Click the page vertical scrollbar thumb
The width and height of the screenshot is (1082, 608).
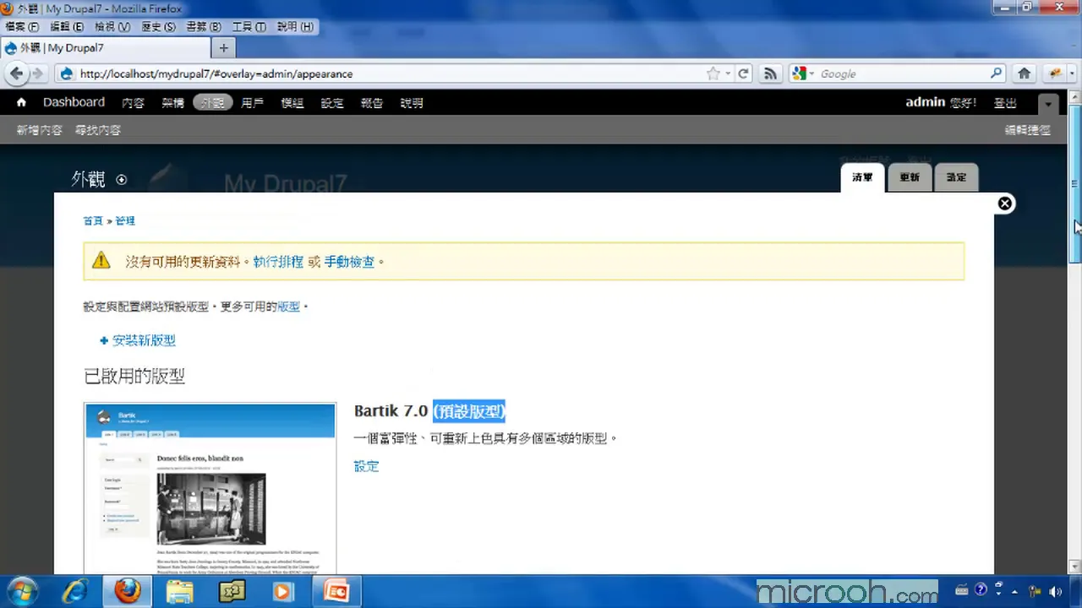point(1075,184)
